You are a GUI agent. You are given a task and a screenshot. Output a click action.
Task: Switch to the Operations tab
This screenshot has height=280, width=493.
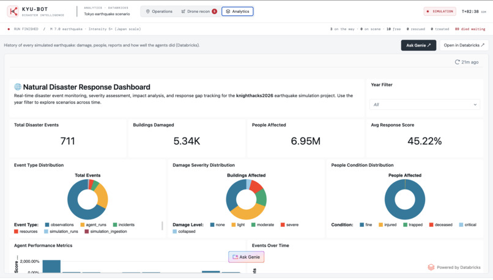159,12
